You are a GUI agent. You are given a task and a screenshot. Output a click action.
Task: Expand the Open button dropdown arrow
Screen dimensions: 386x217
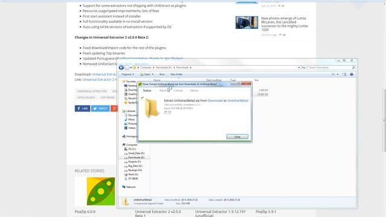(153, 74)
